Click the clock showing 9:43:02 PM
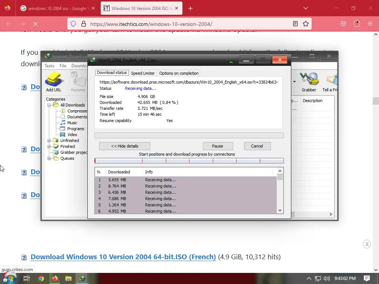 (345, 278)
